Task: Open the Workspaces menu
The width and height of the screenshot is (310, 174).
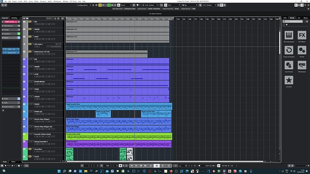Action: click(58, 1)
